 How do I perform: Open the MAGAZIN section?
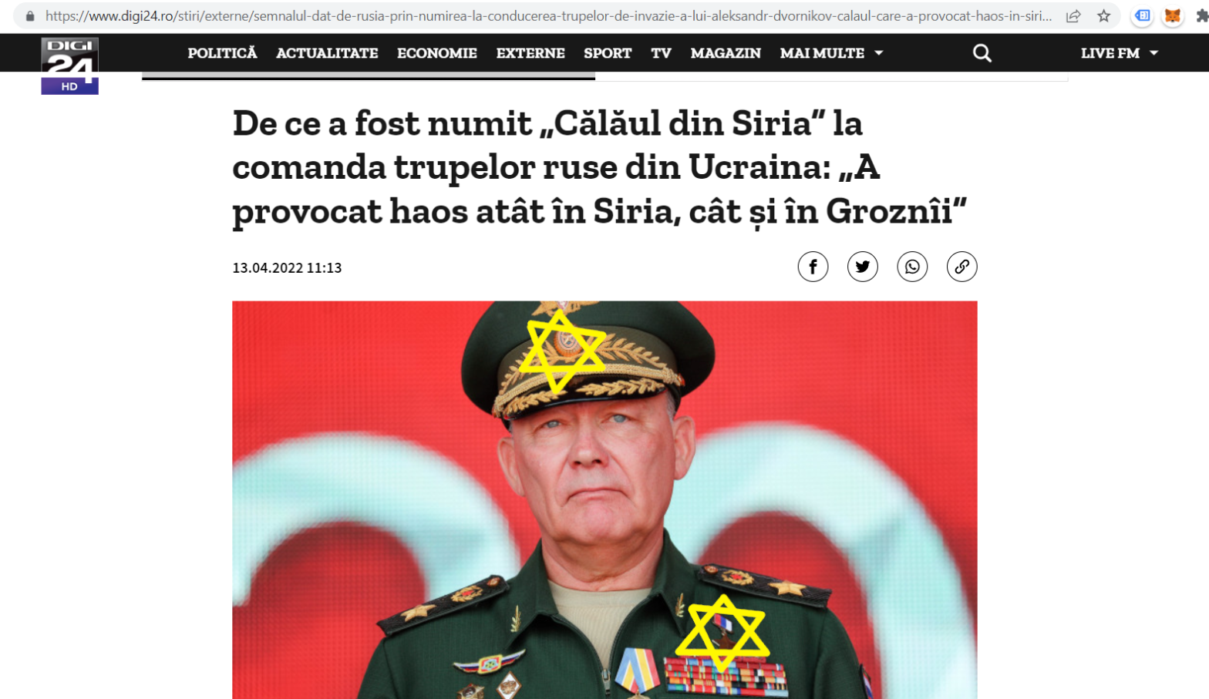pos(726,53)
